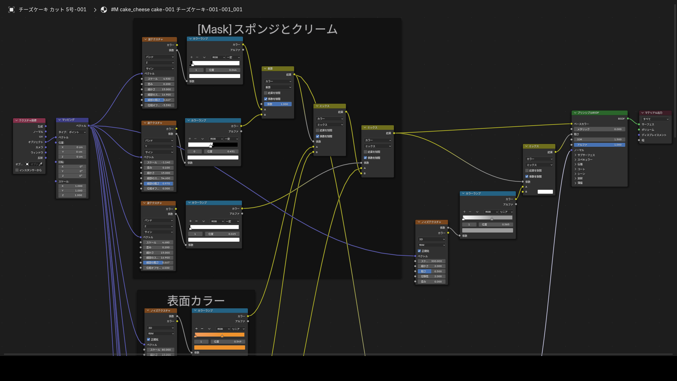Click object data icon in オブジェクト field
This screenshot has width=677, height=381.
tap(28, 164)
